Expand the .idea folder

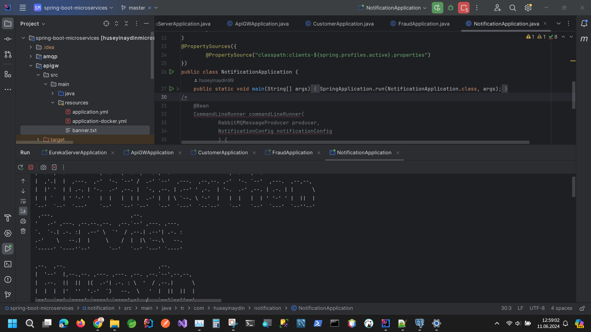[x=31, y=47]
